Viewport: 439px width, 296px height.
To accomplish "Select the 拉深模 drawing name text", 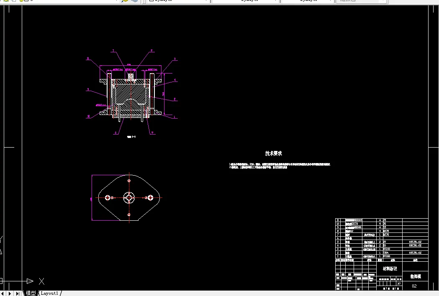I will tap(416, 276).
